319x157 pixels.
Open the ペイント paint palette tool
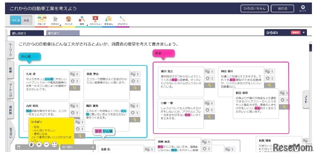coord(68,20)
